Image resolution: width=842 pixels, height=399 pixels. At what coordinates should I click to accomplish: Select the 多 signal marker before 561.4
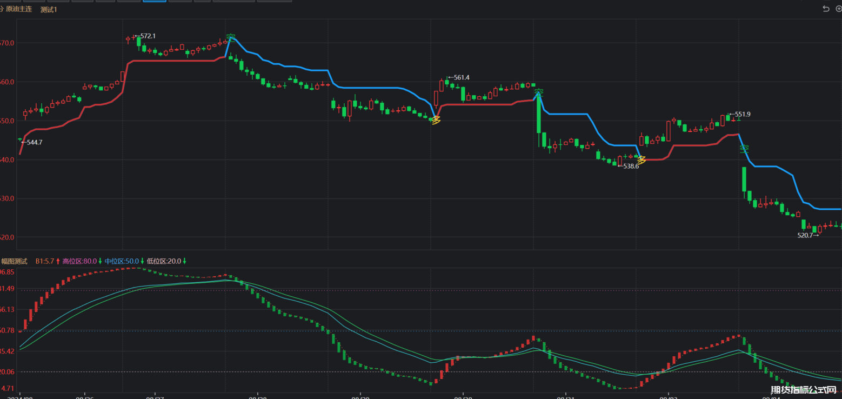coord(436,120)
